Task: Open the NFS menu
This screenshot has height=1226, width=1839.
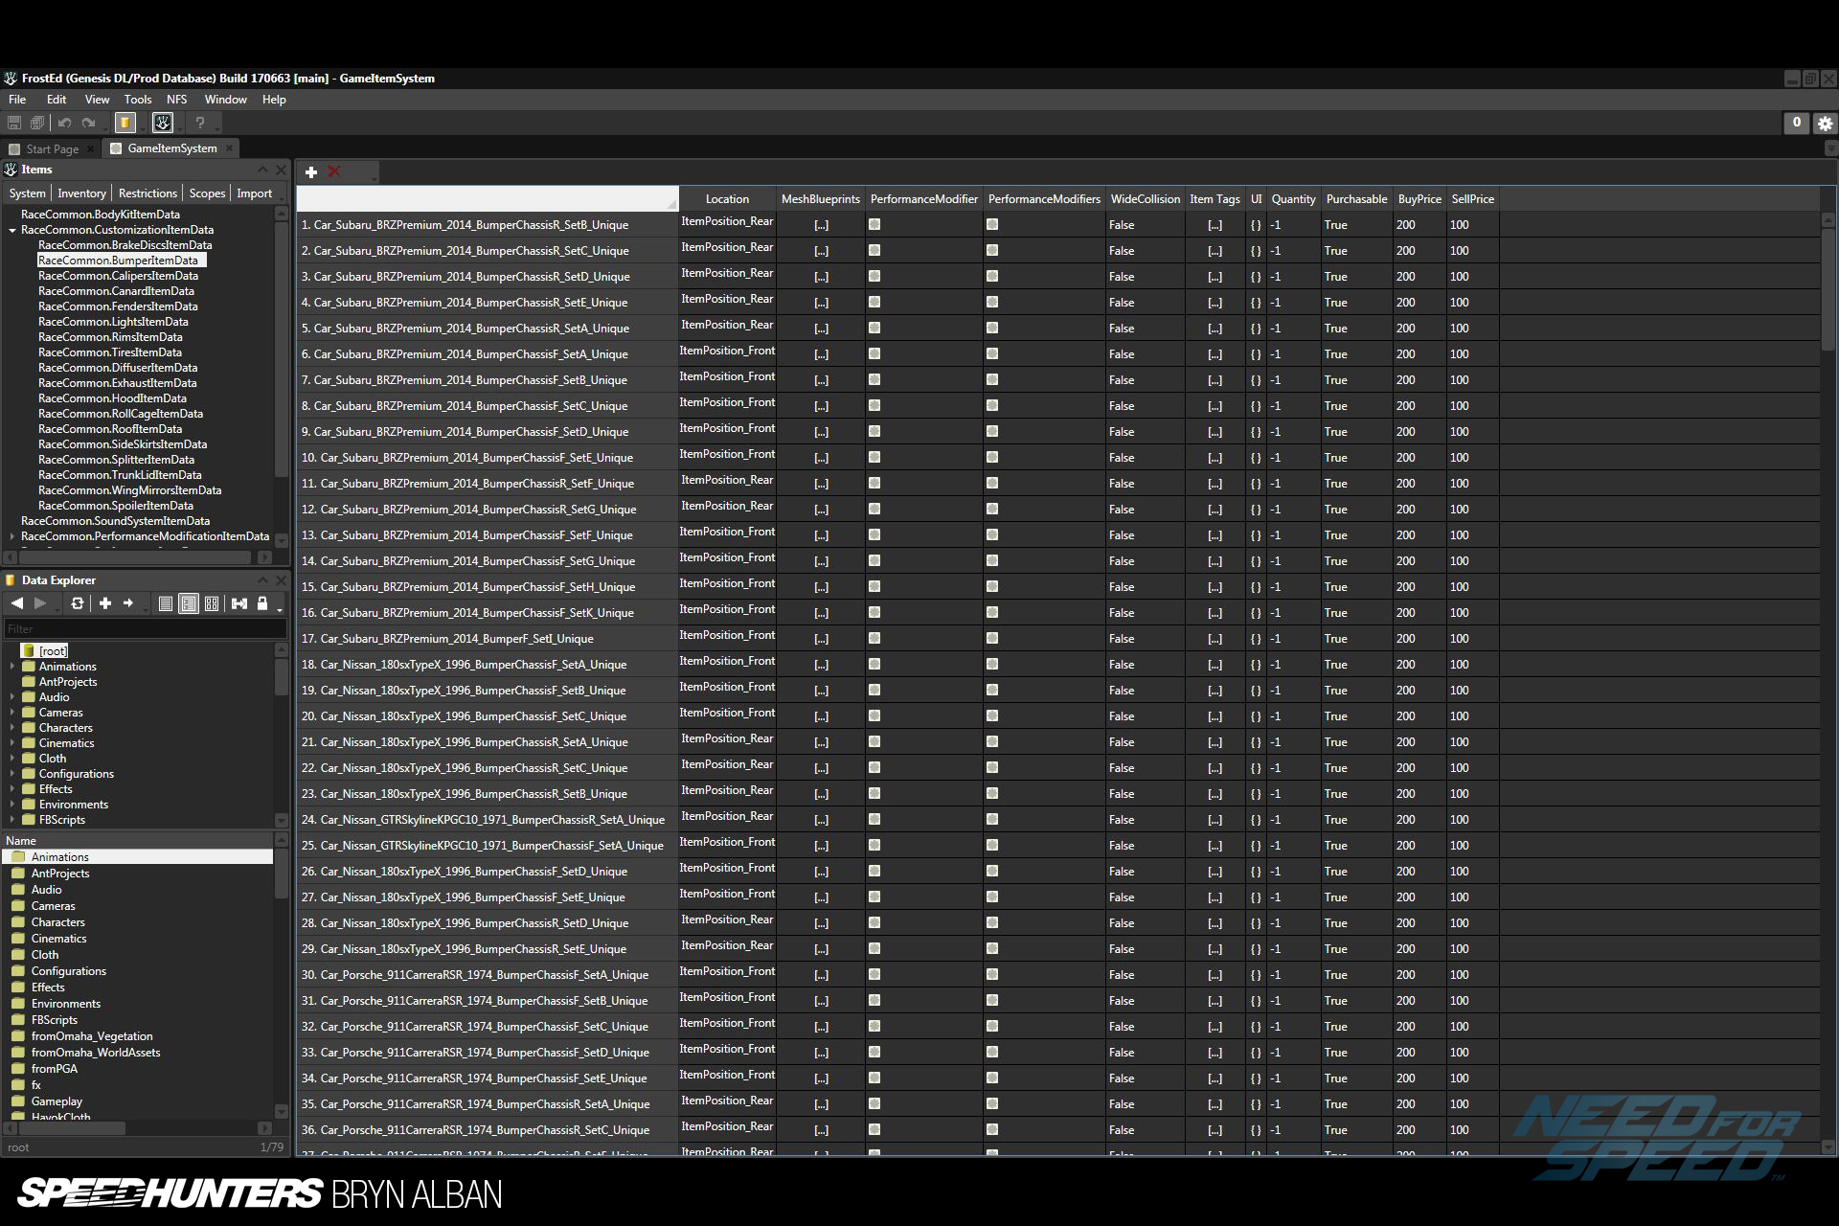Action: 176,100
